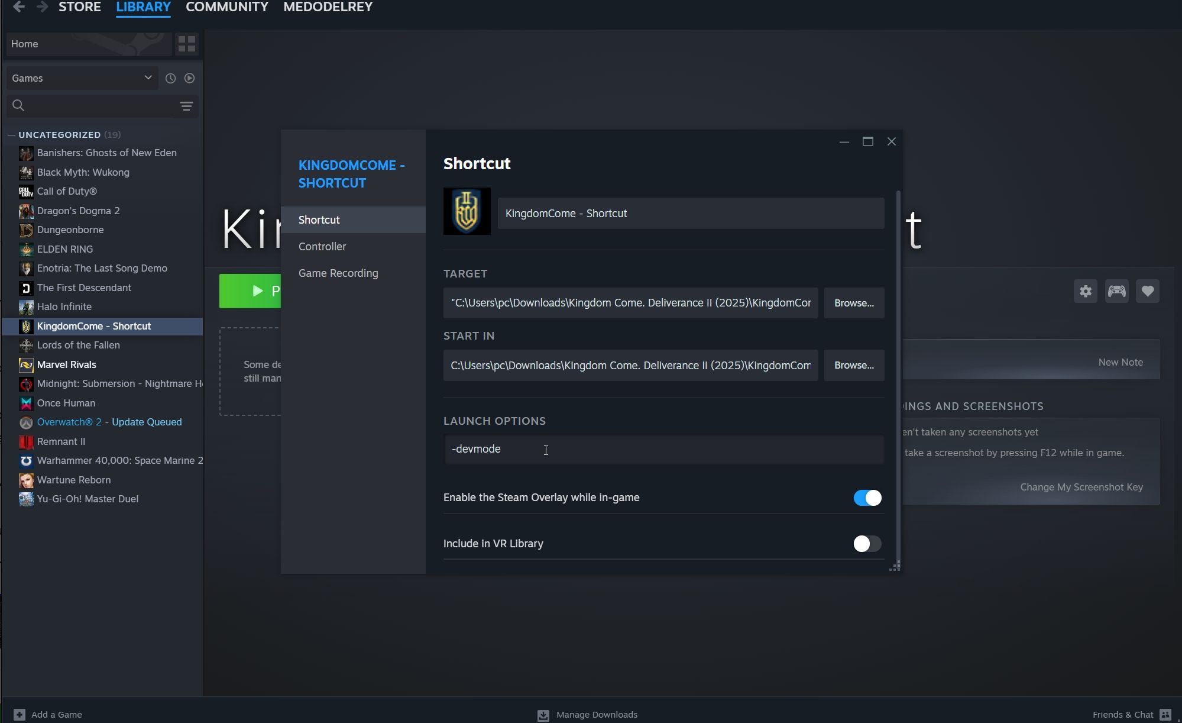Click the ELDEN RING library icon

pos(25,248)
